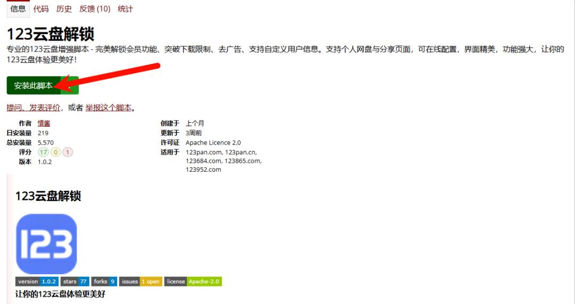Screen dimensions: 575x304
Task: Switch to the 代码 tab
Action: click(41, 9)
